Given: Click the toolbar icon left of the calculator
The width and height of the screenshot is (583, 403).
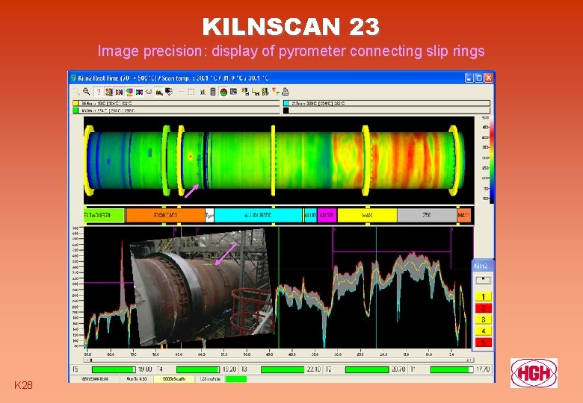Looking at the screenshot, I should pyautogui.click(x=203, y=92).
